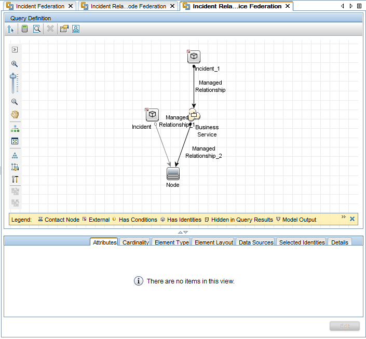Click the zoom out magnifier icon
Viewport: 366px width, 339px height.
(x=15, y=102)
